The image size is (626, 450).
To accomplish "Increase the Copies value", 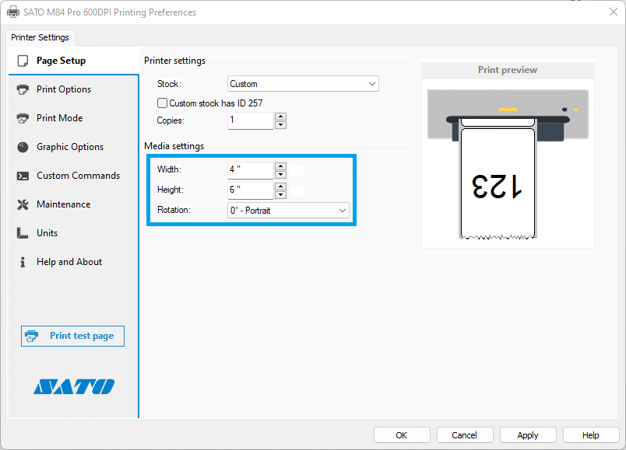I will [x=280, y=117].
